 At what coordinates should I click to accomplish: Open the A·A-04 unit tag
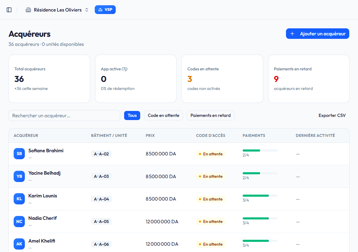coord(101,199)
